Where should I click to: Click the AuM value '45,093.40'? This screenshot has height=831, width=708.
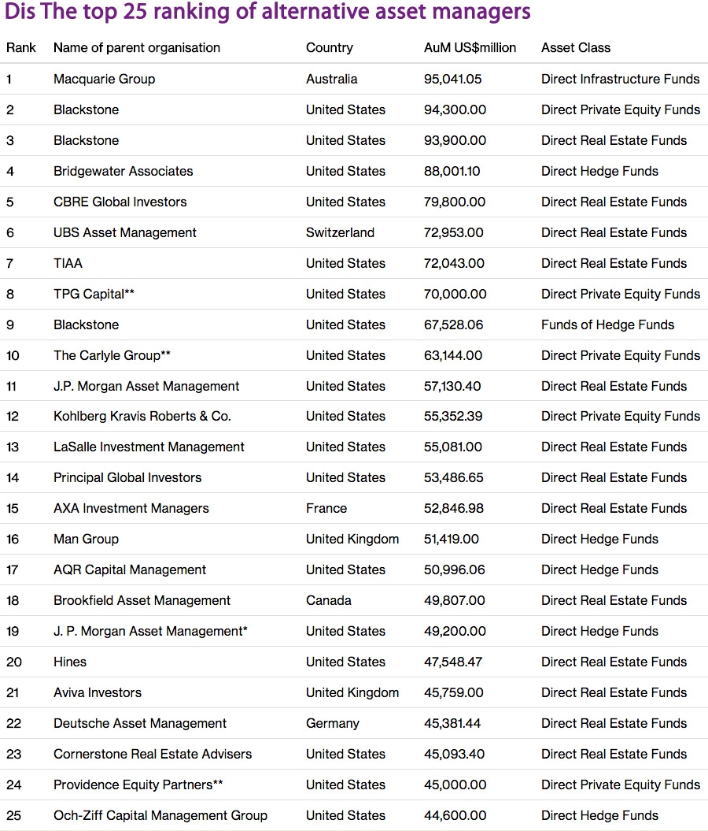[454, 754]
